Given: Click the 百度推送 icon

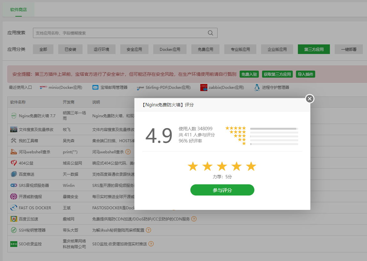Looking at the screenshot, I should click(x=13, y=174).
